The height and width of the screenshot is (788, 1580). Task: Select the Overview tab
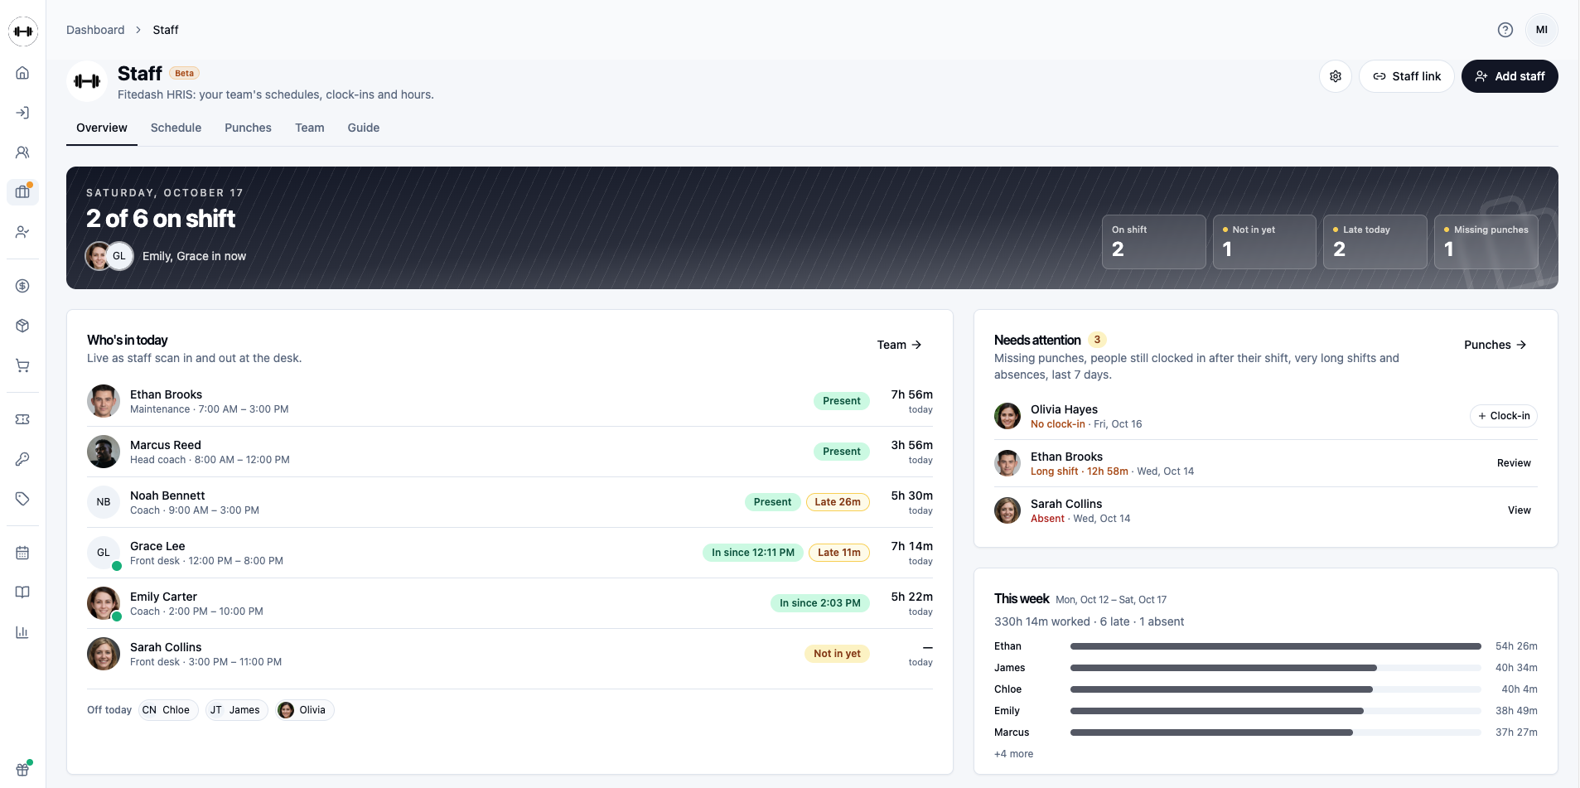pos(102,128)
